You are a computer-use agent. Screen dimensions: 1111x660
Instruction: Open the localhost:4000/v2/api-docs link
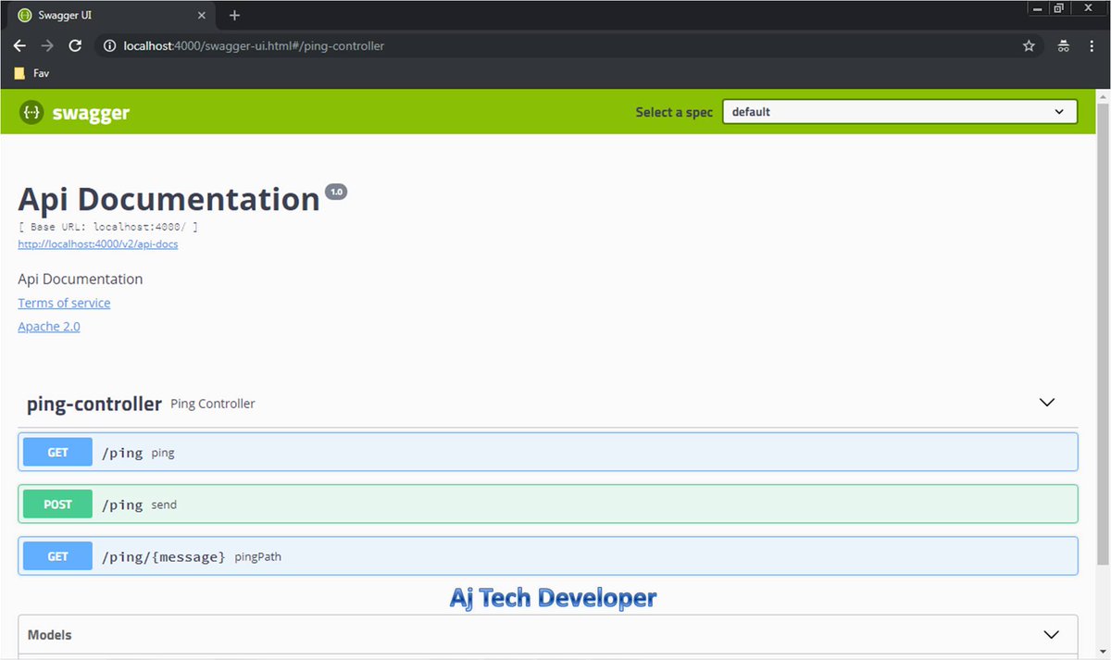pos(98,243)
